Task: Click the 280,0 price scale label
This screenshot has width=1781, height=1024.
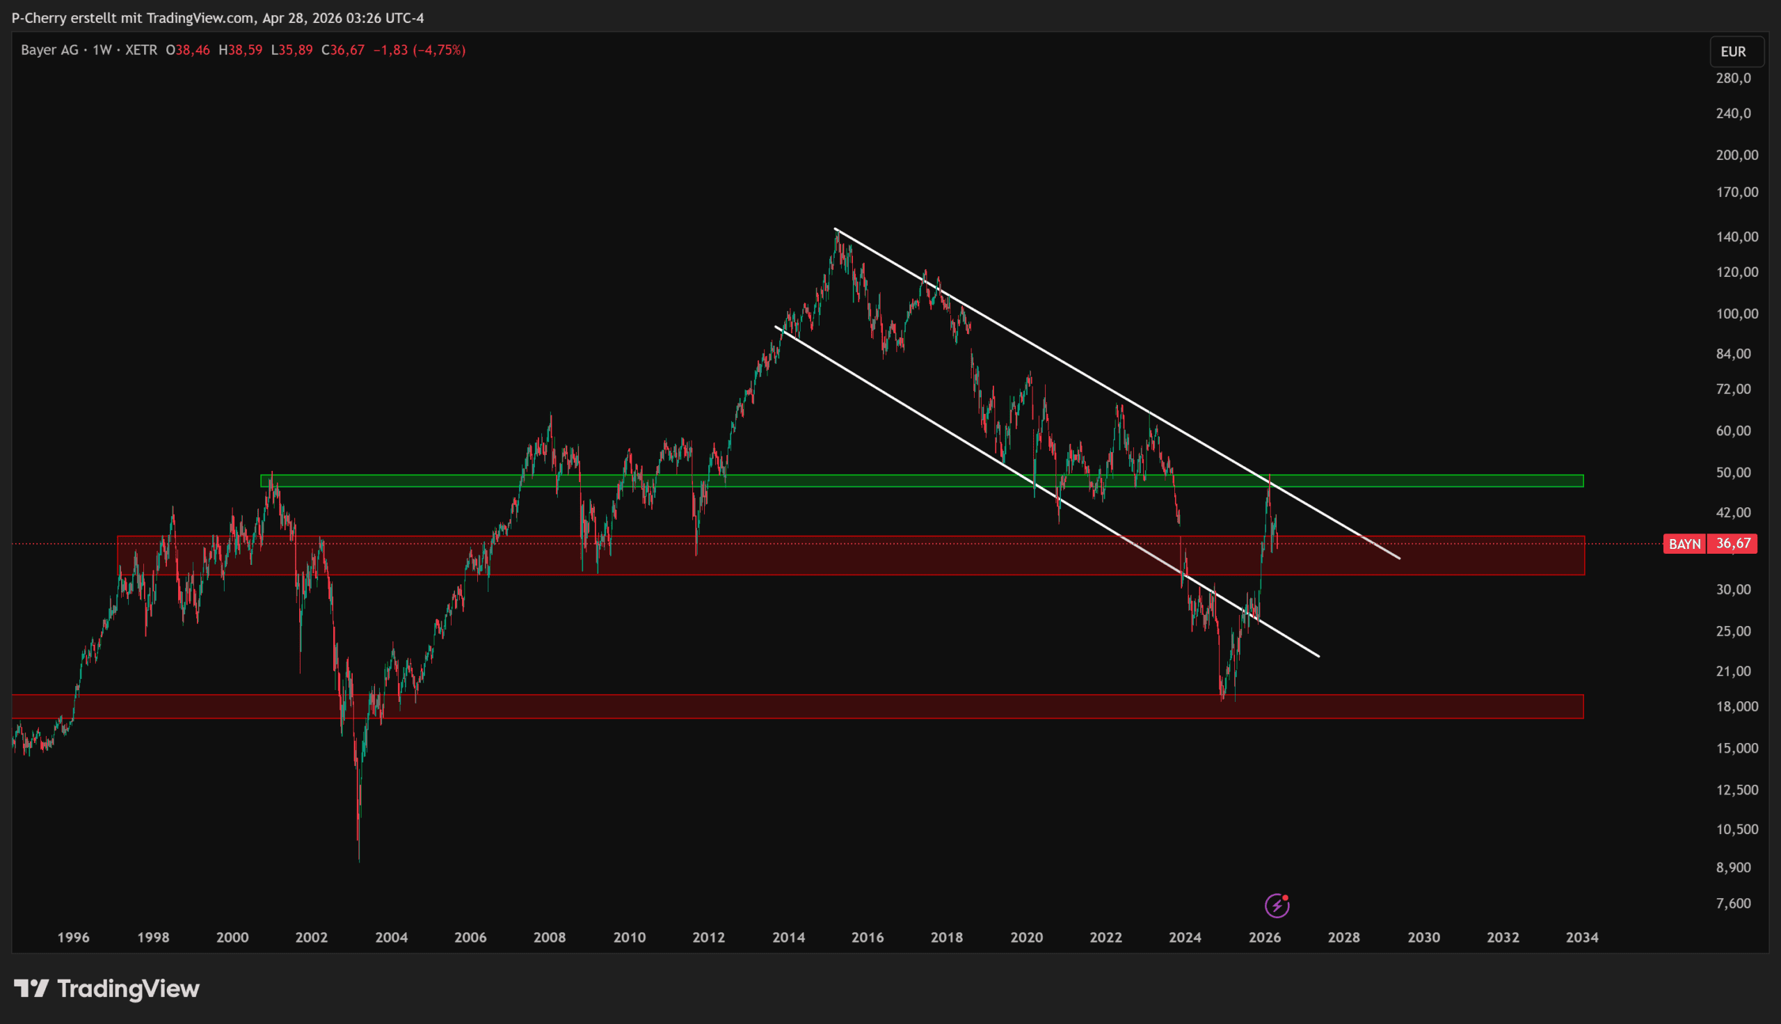Action: point(1733,78)
